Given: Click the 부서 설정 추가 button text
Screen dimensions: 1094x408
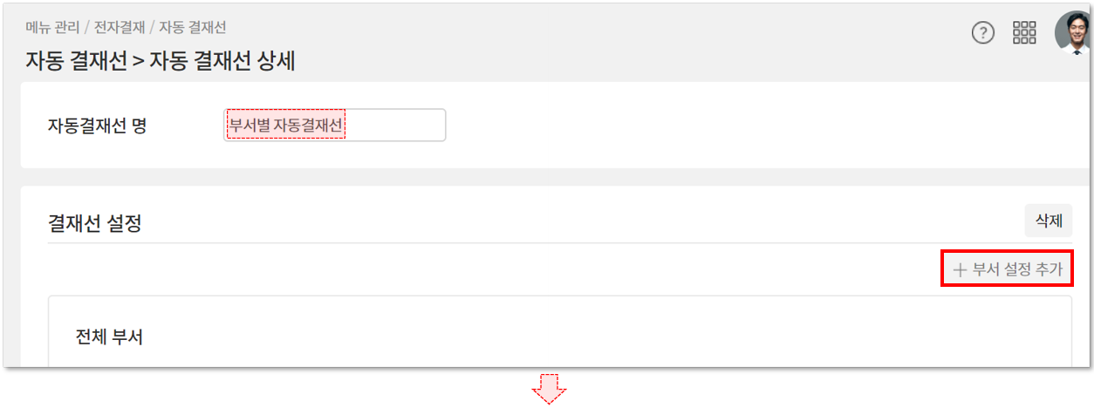Looking at the screenshot, I should 1017,270.
